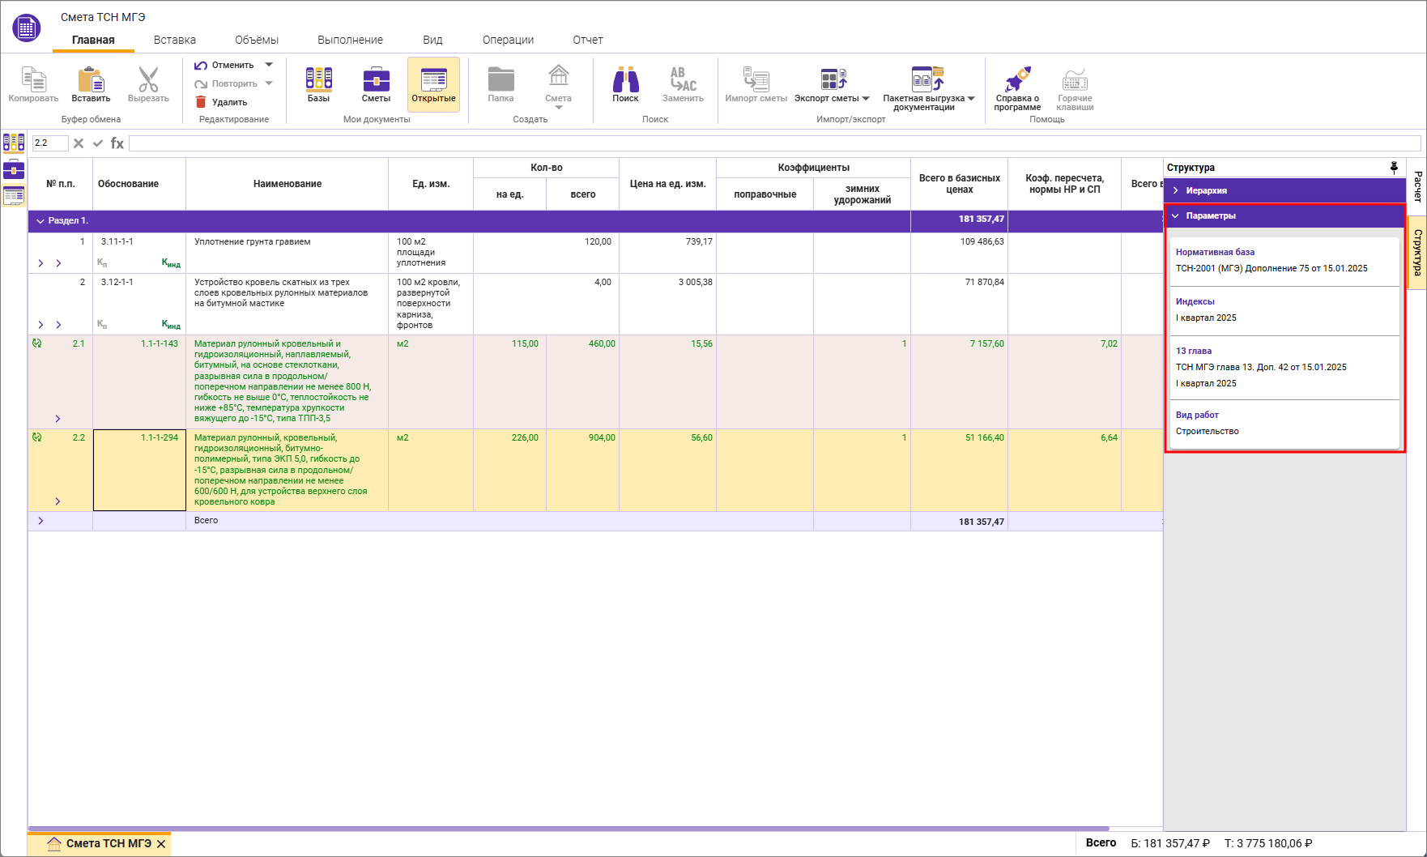1427x857 pixels.
Task: Switch to the Вставка ribbon tab
Action: click(x=175, y=40)
